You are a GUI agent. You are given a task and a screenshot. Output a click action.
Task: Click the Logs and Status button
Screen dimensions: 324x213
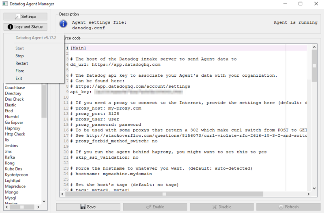point(26,27)
